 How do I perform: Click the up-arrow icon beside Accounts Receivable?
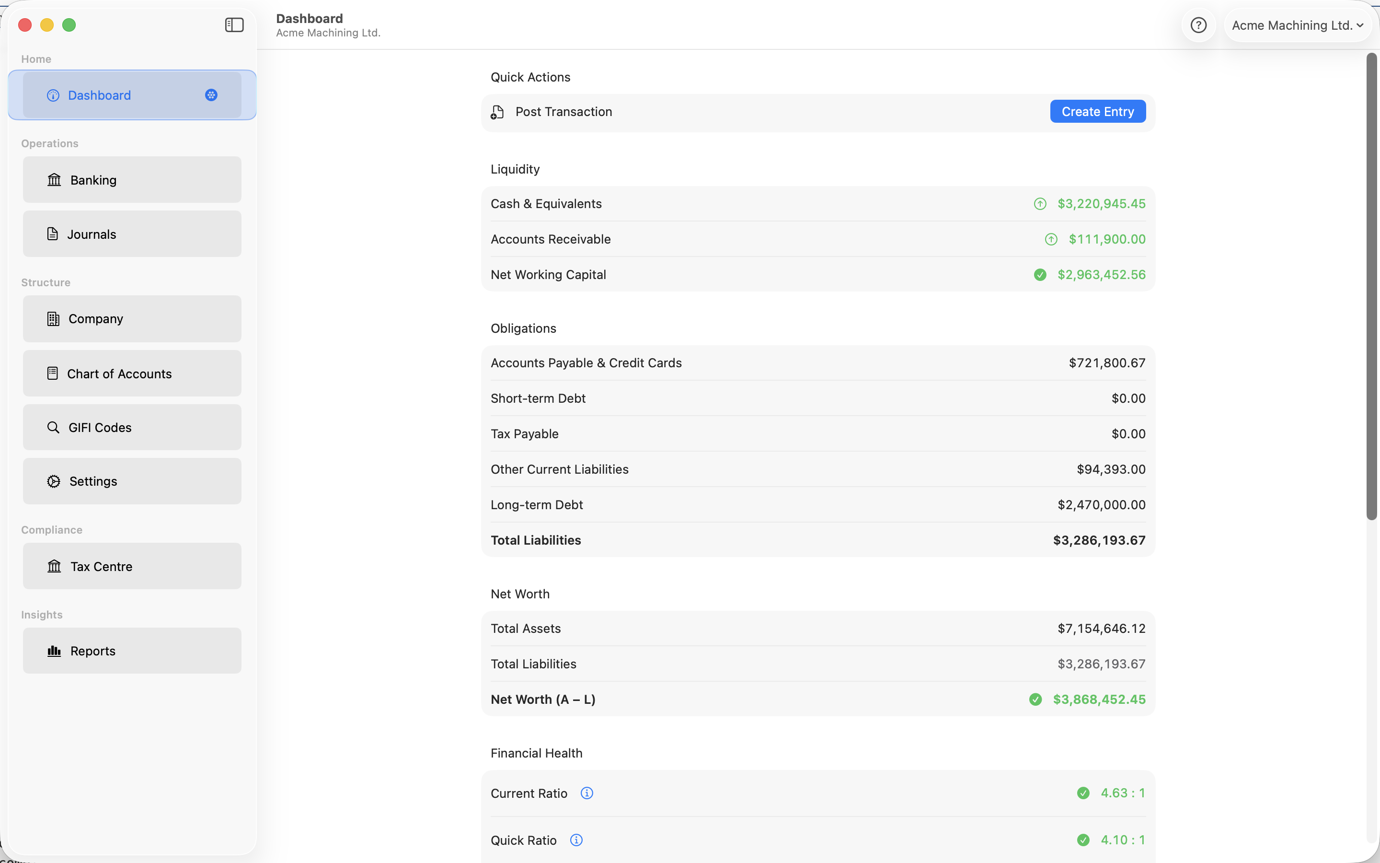pyautogui.click(x=1051, y=239)
